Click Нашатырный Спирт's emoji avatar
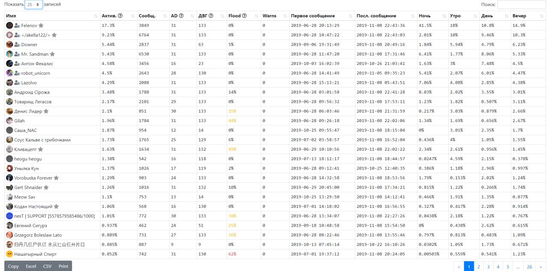Image resolution: width=547 pixels, height=271 pixels. click(x=9, y=254)
